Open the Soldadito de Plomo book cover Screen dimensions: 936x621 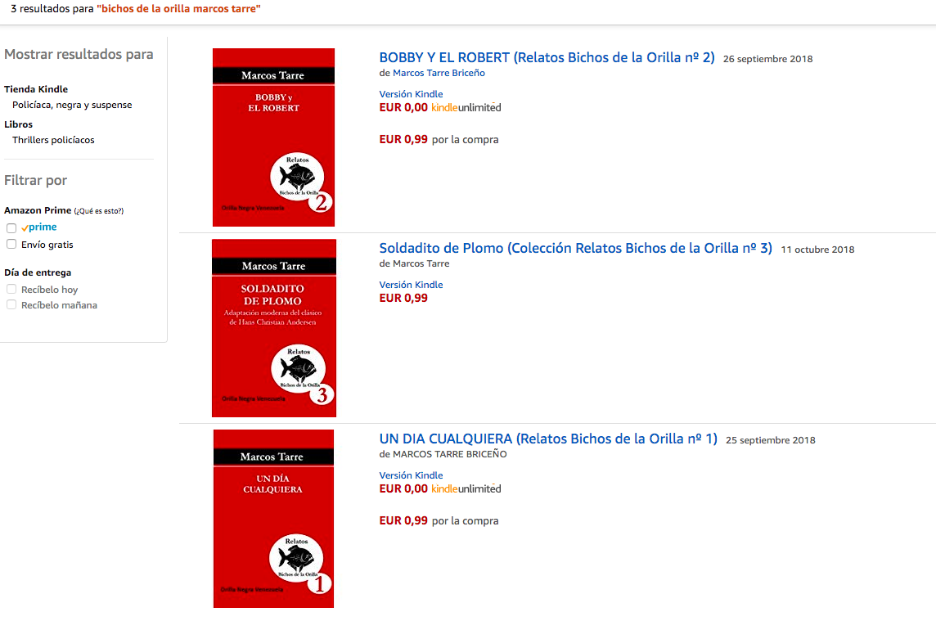point(274,328)
